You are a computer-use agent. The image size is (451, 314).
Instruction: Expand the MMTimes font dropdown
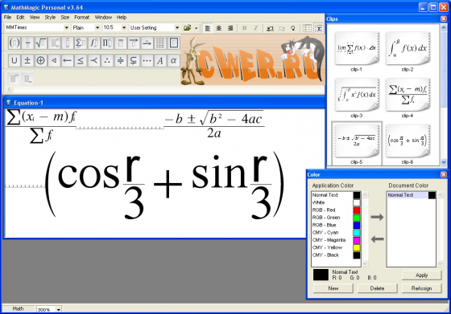(66, 27)
